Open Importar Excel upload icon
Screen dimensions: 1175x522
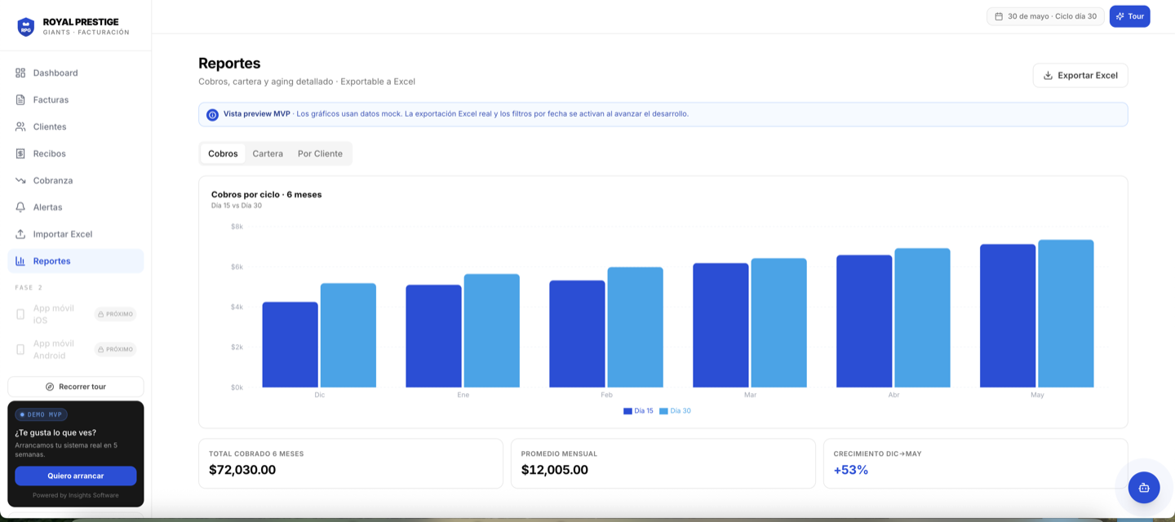pos(20,234)
